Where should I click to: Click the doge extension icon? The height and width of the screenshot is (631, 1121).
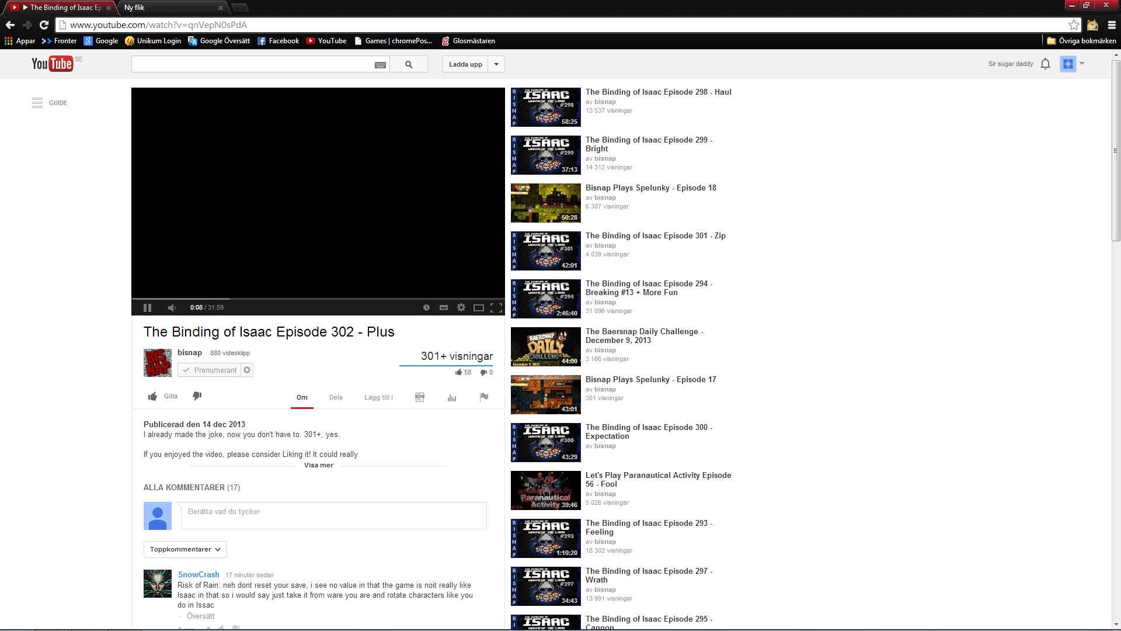pos(1092,25)
